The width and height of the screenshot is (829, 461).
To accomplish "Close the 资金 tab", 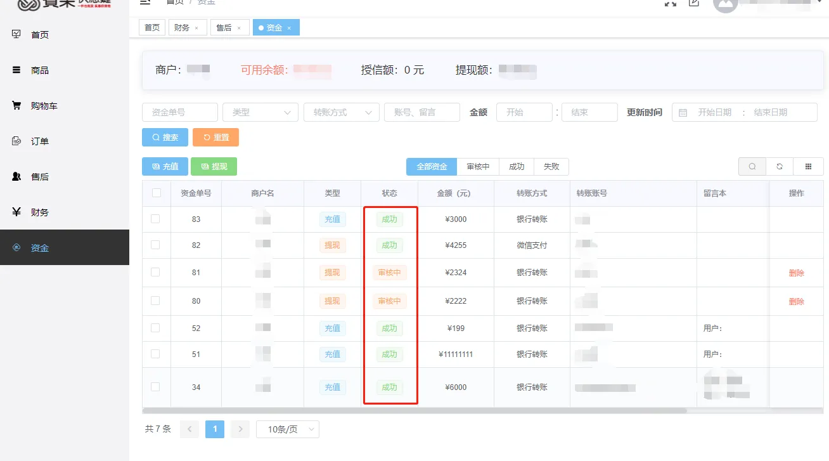I will [x=289, y=28].
